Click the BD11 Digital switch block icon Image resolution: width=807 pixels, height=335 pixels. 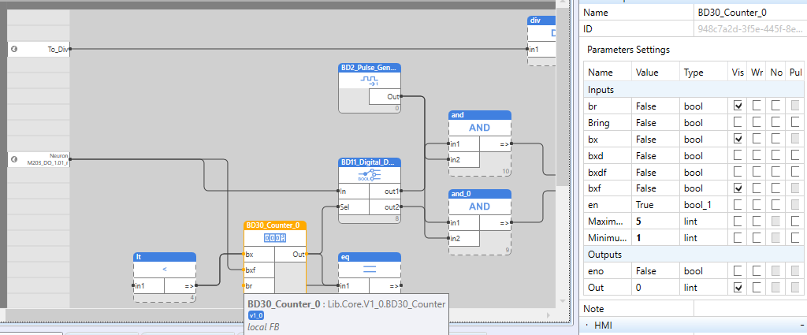click(370, 175)
